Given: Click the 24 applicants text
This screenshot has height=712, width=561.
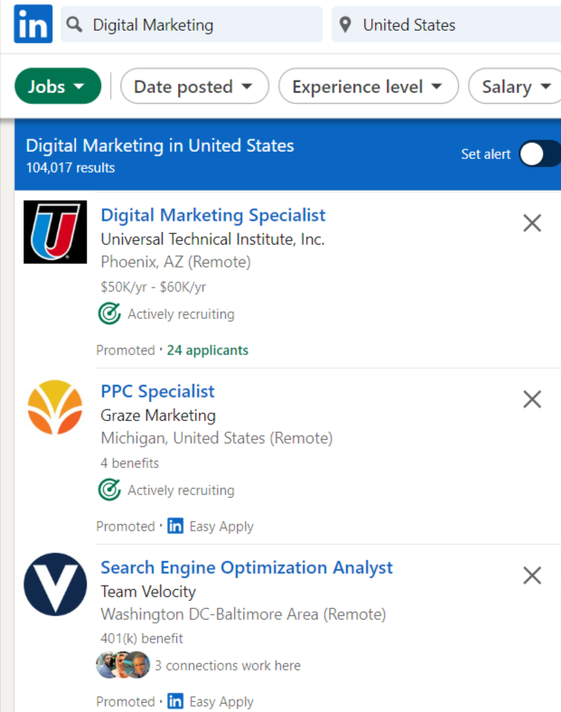Looking at the screenshot, I should (208, 350).
